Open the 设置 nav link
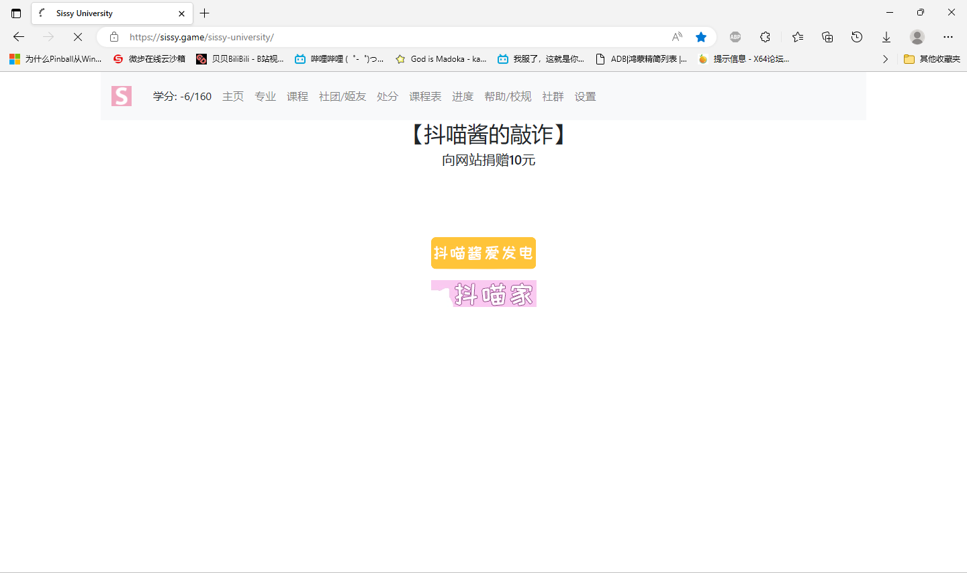 point(585,97)
